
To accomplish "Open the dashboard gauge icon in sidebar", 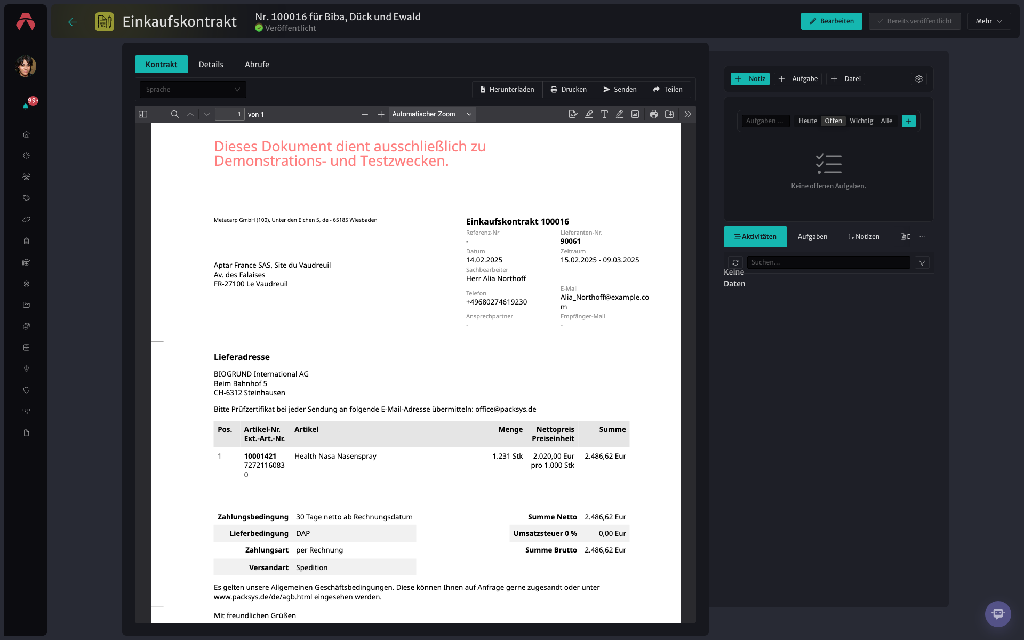I will [26, 156].
